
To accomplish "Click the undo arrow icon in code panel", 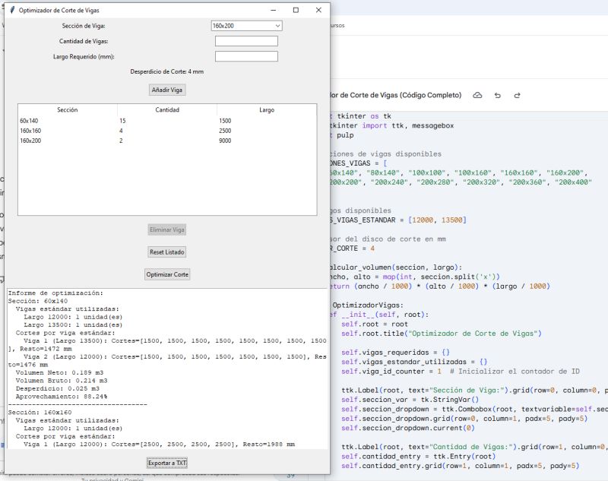I will [498, 95].
